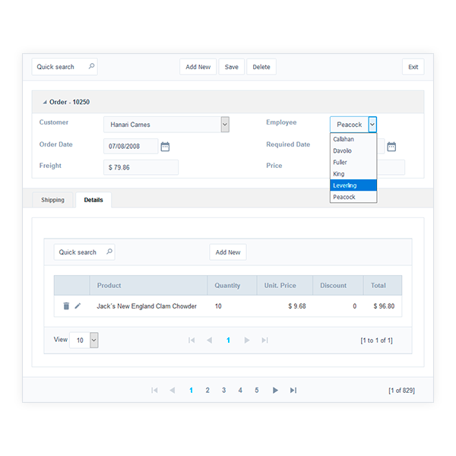Click the Delete button in top toolbar
456x456 pixels.
(261, 67)
